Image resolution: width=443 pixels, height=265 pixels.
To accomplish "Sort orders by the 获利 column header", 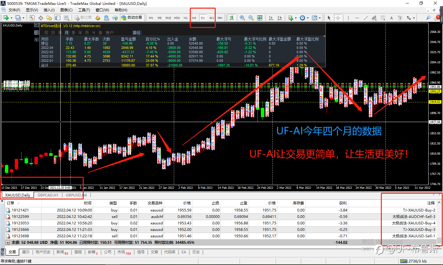I will pos(327,203).
